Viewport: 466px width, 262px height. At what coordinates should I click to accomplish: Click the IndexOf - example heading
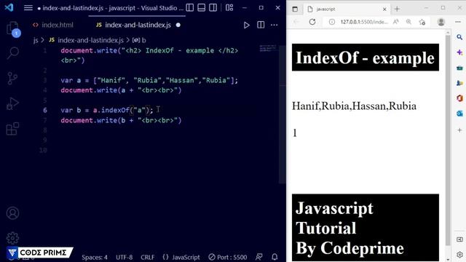click(366, 57)
